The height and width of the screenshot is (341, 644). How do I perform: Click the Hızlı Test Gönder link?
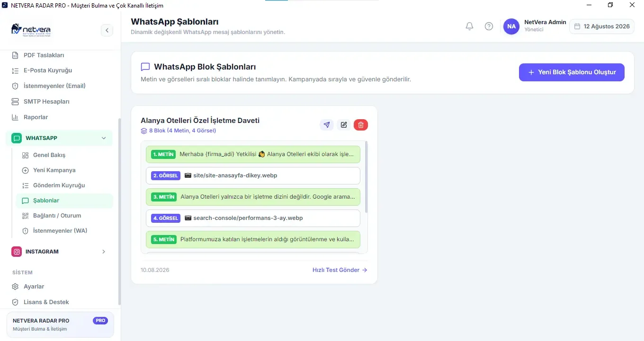click(340, 270)
